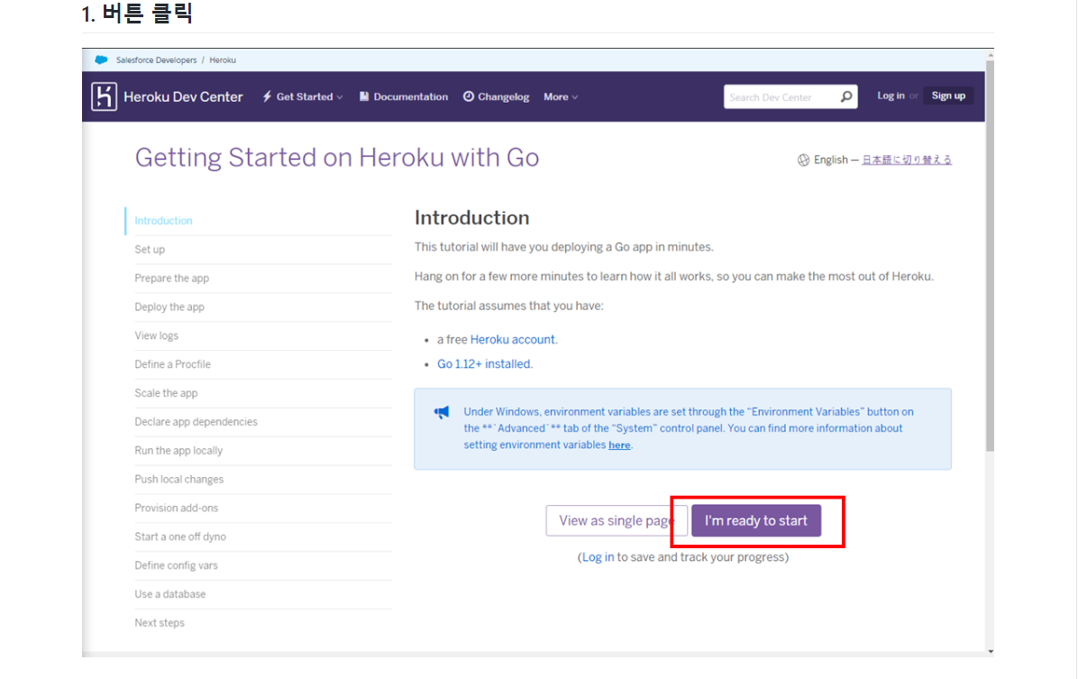Open the Documentation menu item

click(x=404, y=97)
